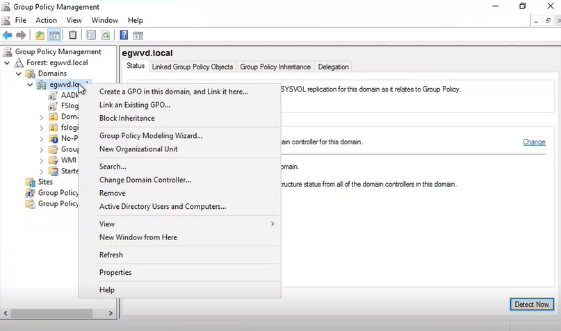Click the Change link
The height and width of the screenshot is (331, 561).
[x=534, y=142]
